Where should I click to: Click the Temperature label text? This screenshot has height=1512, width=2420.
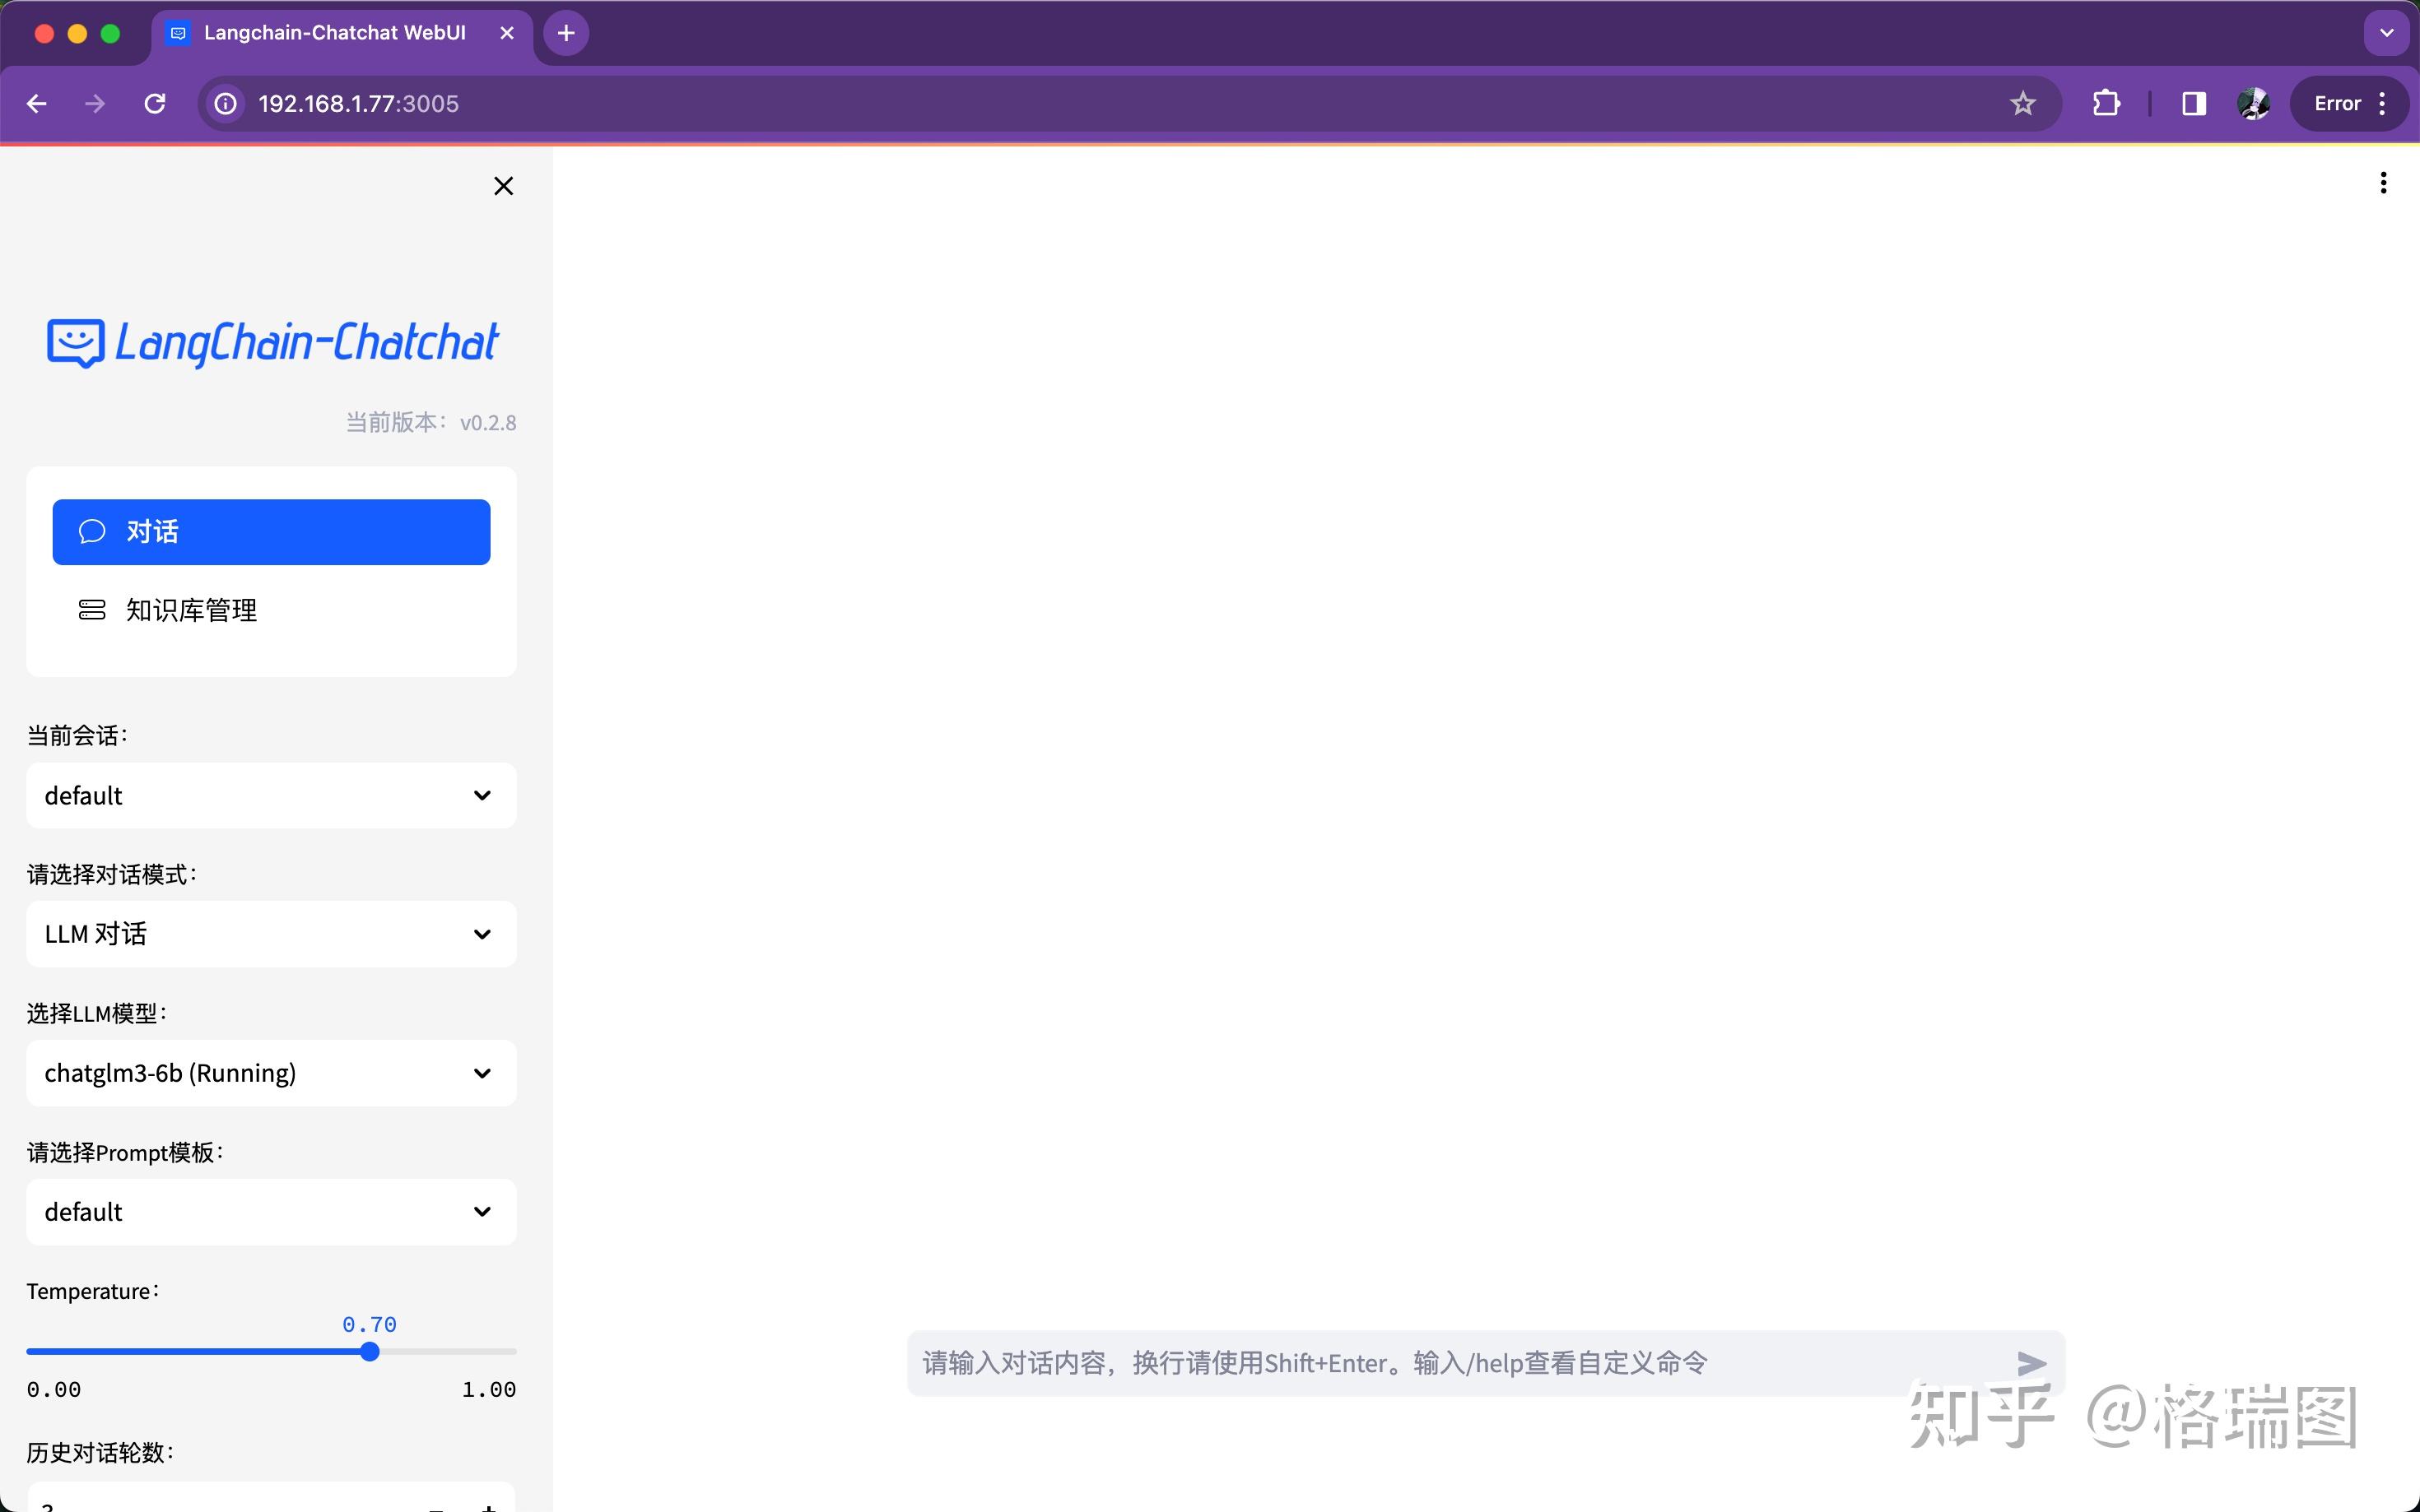coord(93,1291)
